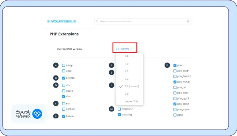This screenshot has height=136, width=237.
Task: Click the letter J group badge
Action: (x=112, y=73)
